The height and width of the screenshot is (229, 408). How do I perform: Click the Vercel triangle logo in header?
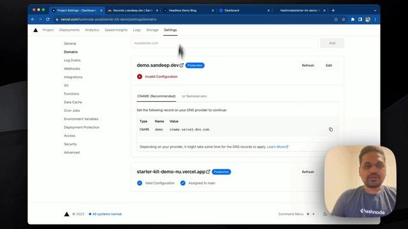36,30
